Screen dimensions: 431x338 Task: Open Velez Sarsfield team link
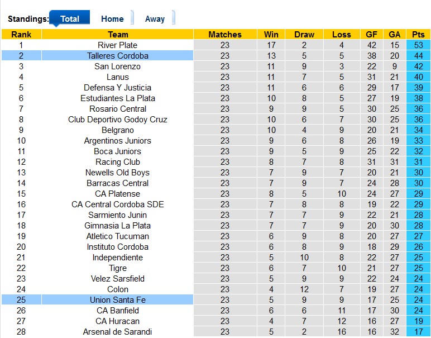(117, 279)
